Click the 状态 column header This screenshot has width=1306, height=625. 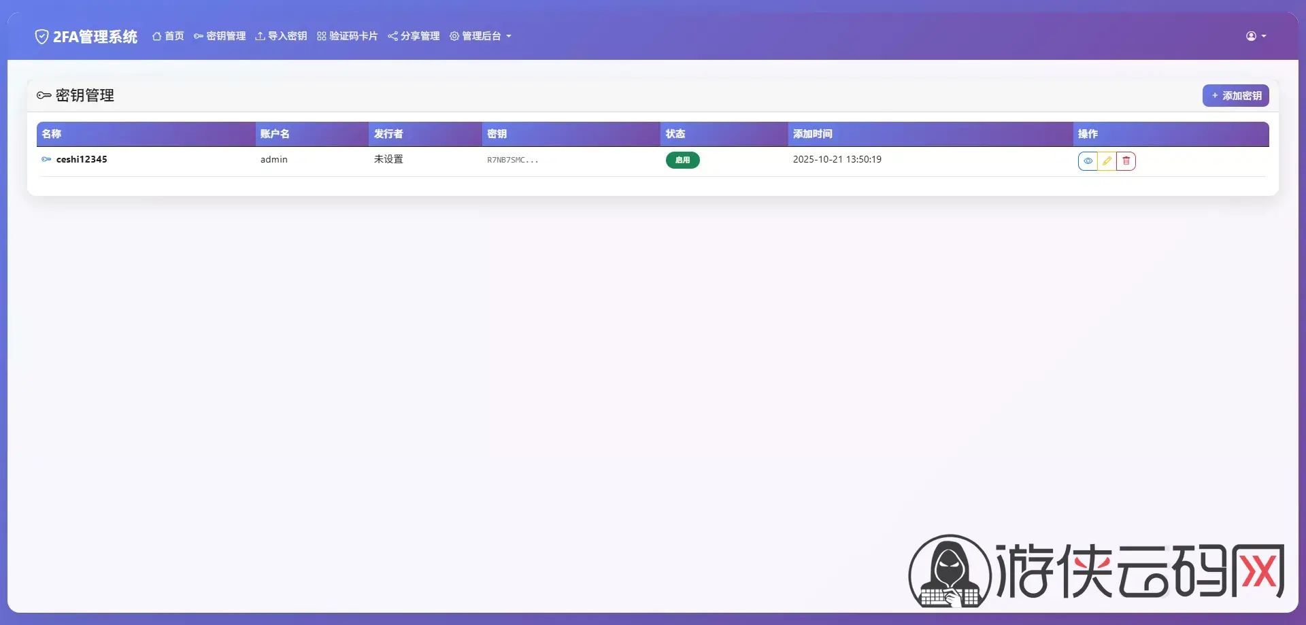point(675,134)
